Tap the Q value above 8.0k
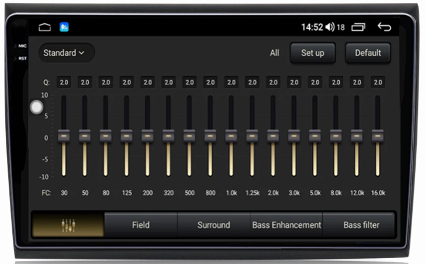The width and height of the screenshot is (425, 264). pos(336,82)
